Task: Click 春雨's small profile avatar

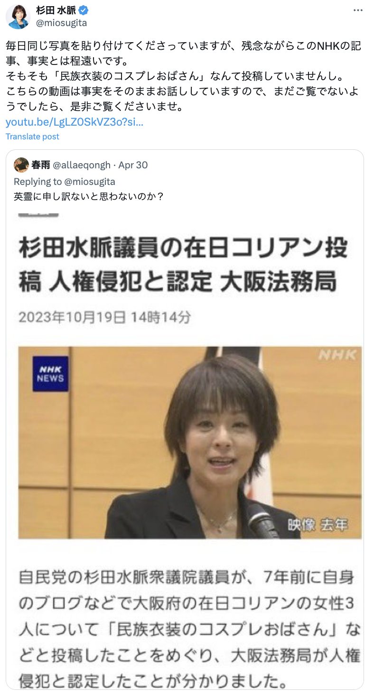Action: pos(21,165)
